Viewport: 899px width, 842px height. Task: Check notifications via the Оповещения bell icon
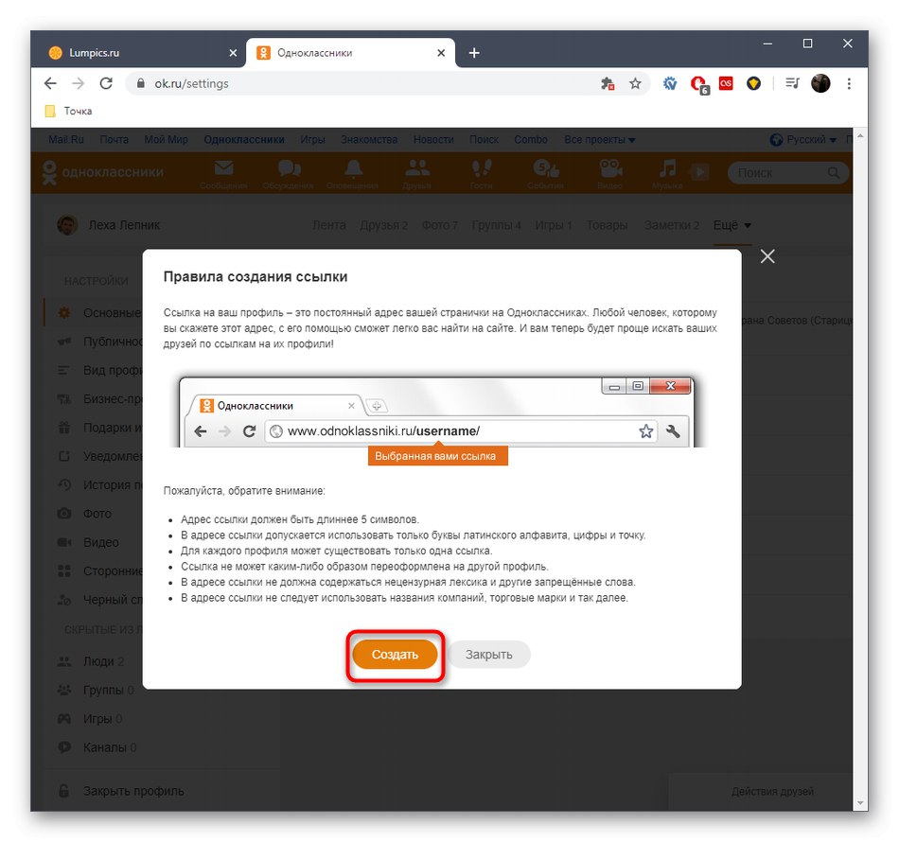(353, 171)
